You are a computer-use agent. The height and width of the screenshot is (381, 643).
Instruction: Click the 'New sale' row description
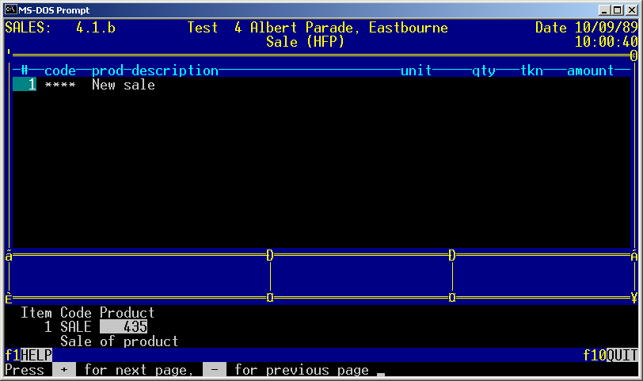(123, 85)
